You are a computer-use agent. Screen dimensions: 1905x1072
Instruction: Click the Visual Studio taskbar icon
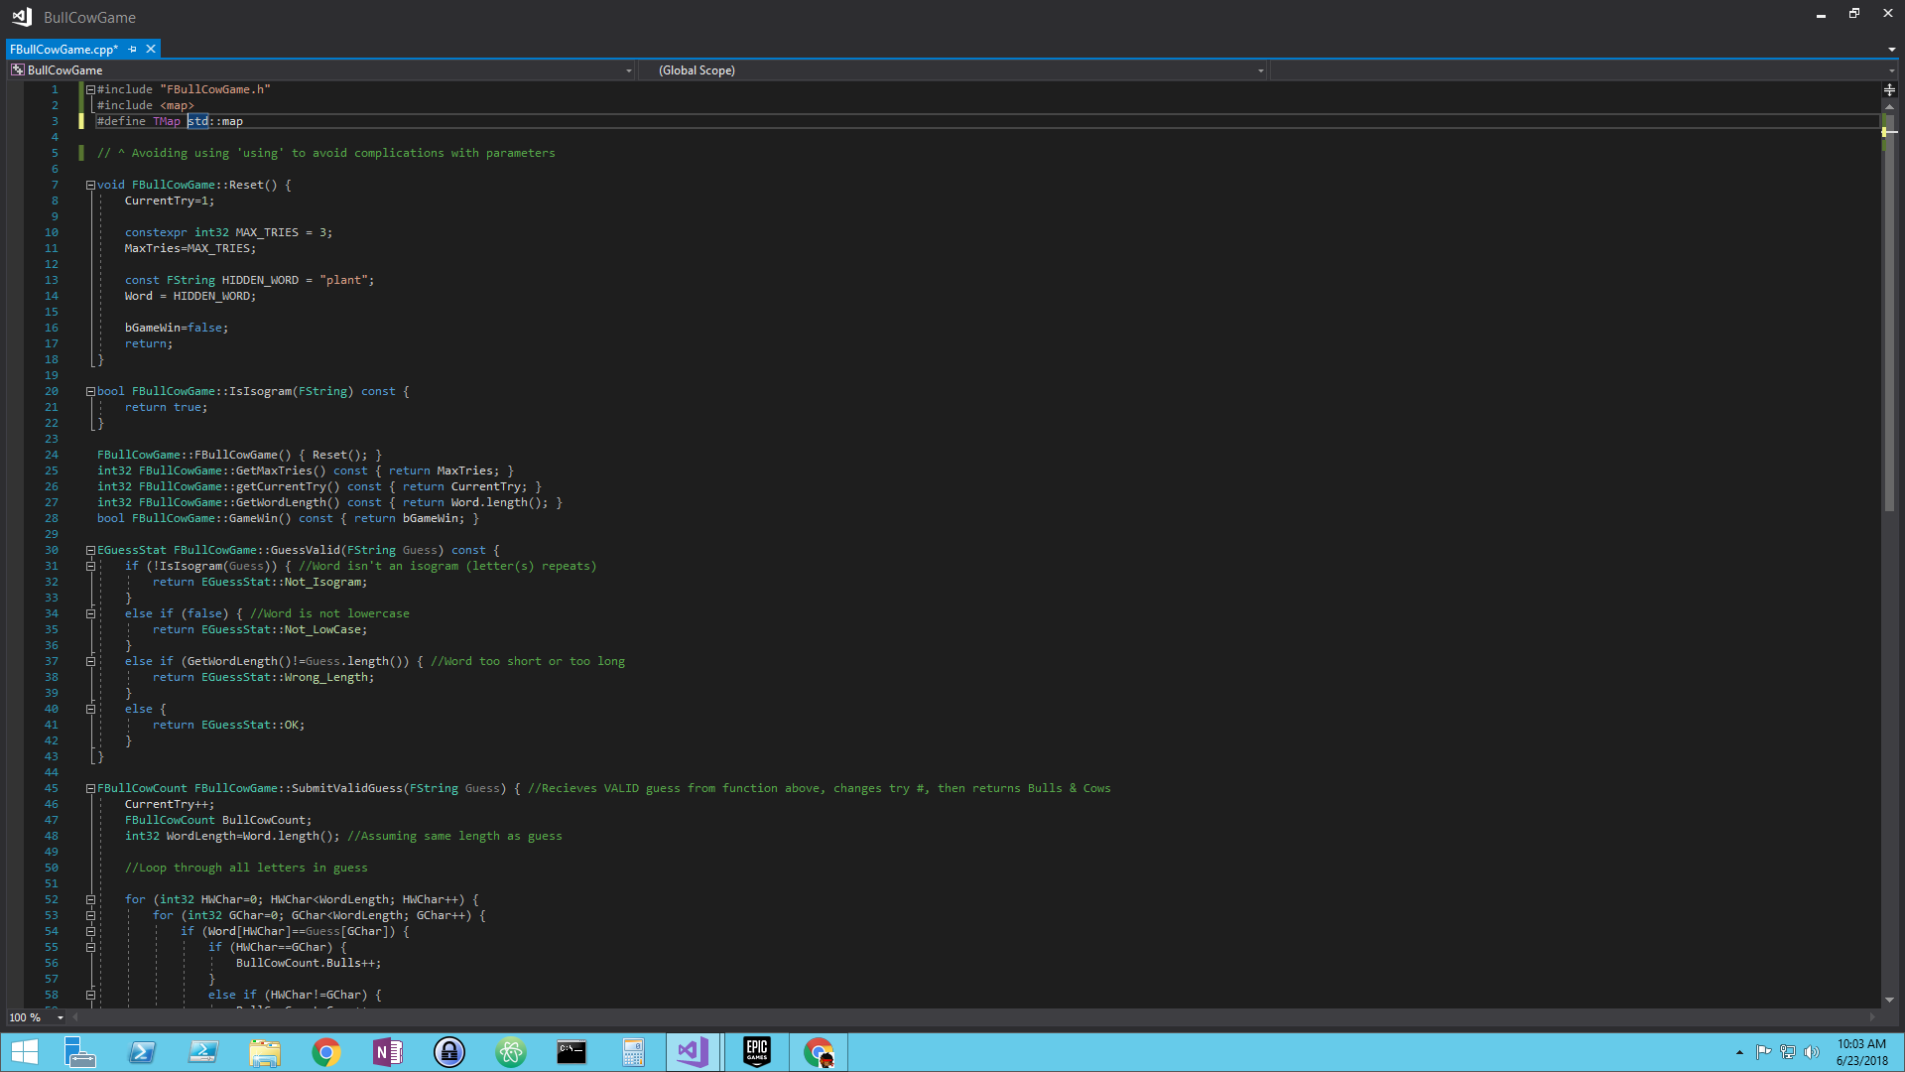693,1052
